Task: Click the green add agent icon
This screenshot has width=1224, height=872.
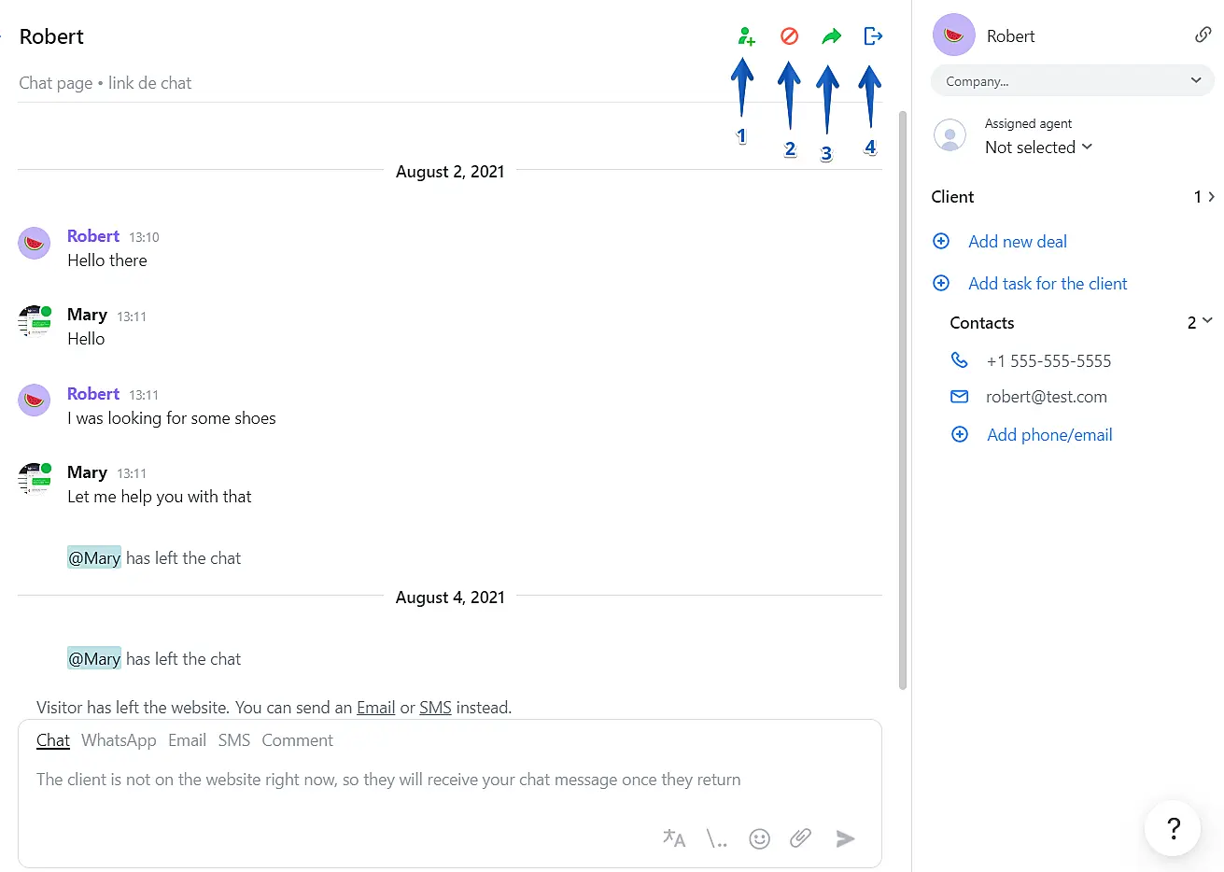Action: 745,36
